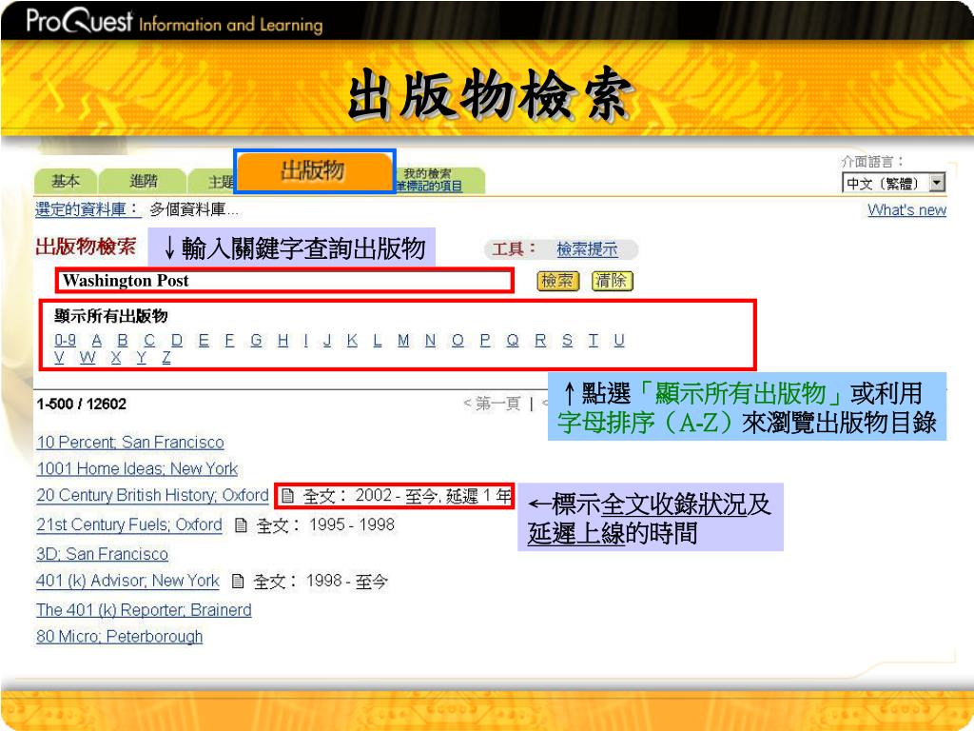The height and width of the screenshot is (731, 974).
Task: Focus the Washington Post search field
Action: (x=285, y=281)
